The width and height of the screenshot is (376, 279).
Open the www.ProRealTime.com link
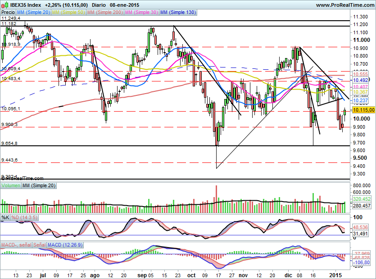click(344, 4)
